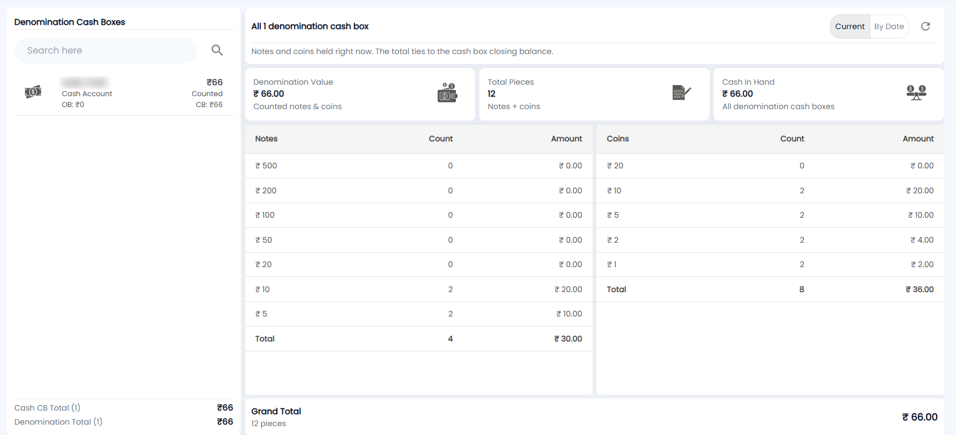Click the Total Pieces notepad icon
956x435 pixels.
point(681,93)
